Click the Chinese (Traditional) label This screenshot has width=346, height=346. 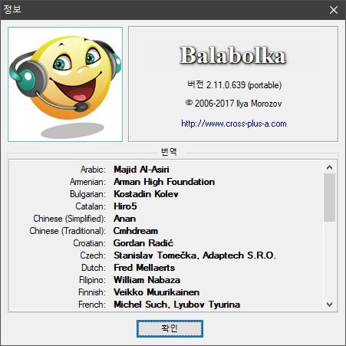pyautogui.click(x=68, y=231)
